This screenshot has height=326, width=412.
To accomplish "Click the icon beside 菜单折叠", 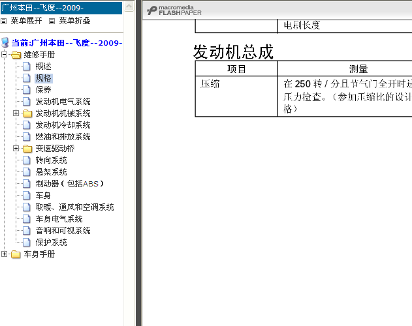I will tap(52, 21).
